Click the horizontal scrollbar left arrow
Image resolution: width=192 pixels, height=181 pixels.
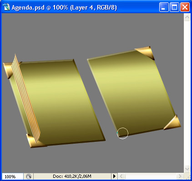[121, 176]
